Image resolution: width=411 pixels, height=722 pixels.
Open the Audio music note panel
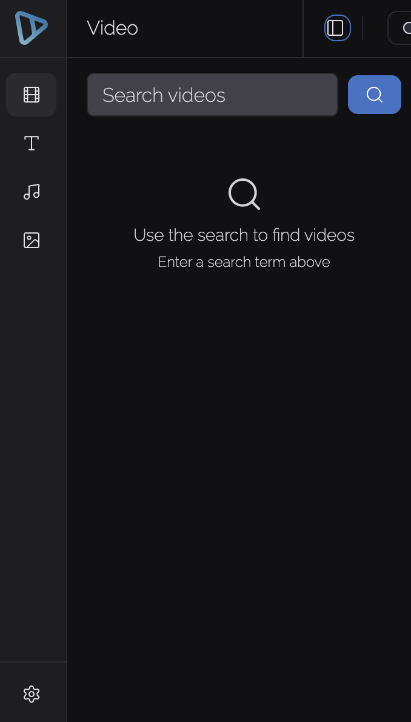(32, 192)
